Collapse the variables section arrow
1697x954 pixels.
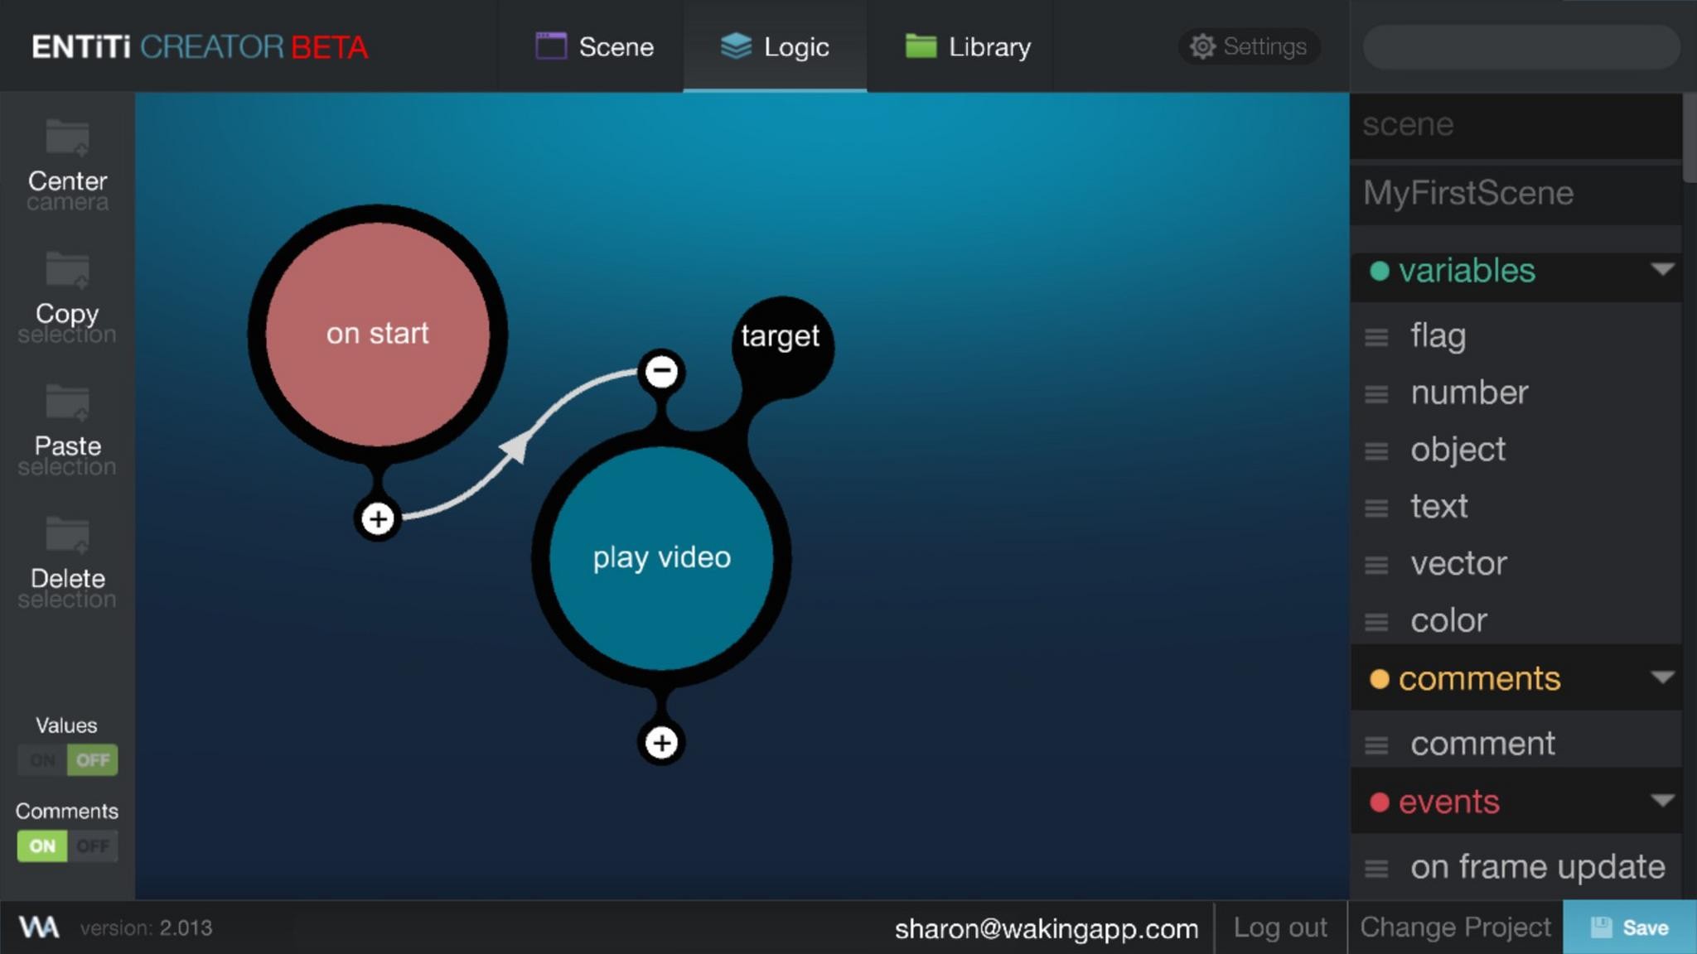click(1662, 269)
